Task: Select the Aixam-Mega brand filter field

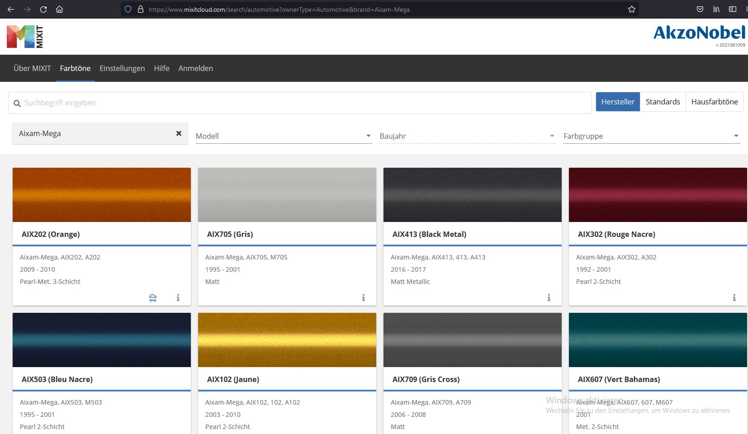Action: coord(100,133)
